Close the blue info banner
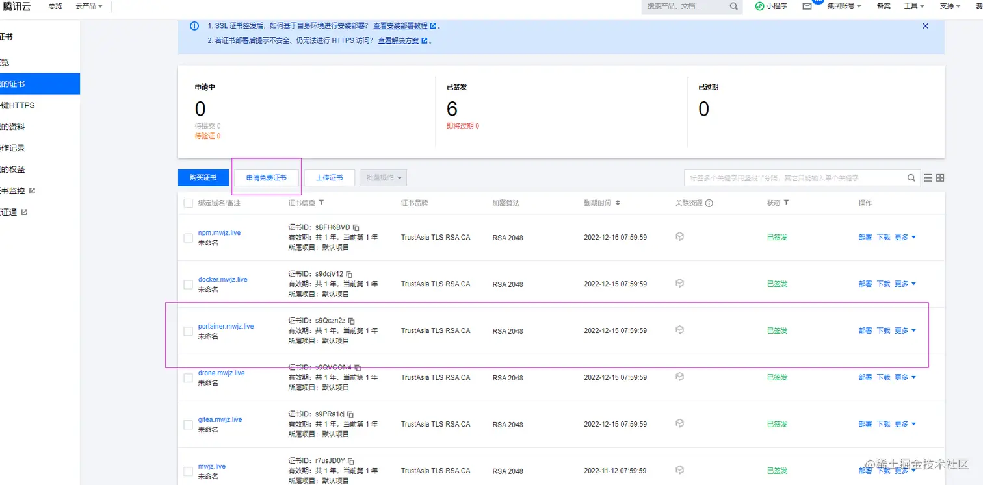The width and height of the screenshot is (983, 485). pyautogui.click(x=926, y=26)
